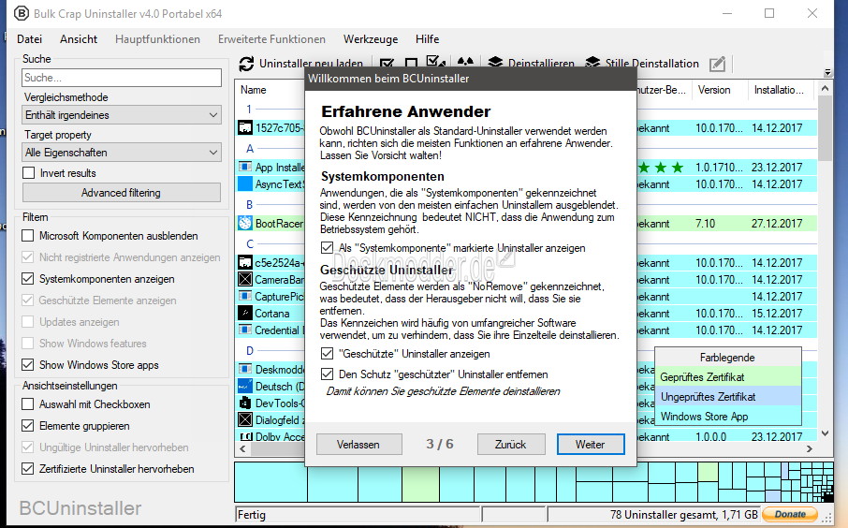Viewport: 848px width, 528px height.
Task: Click Geprüftes Zertifikat legend swatch
Action: click(x=728, y=377)
